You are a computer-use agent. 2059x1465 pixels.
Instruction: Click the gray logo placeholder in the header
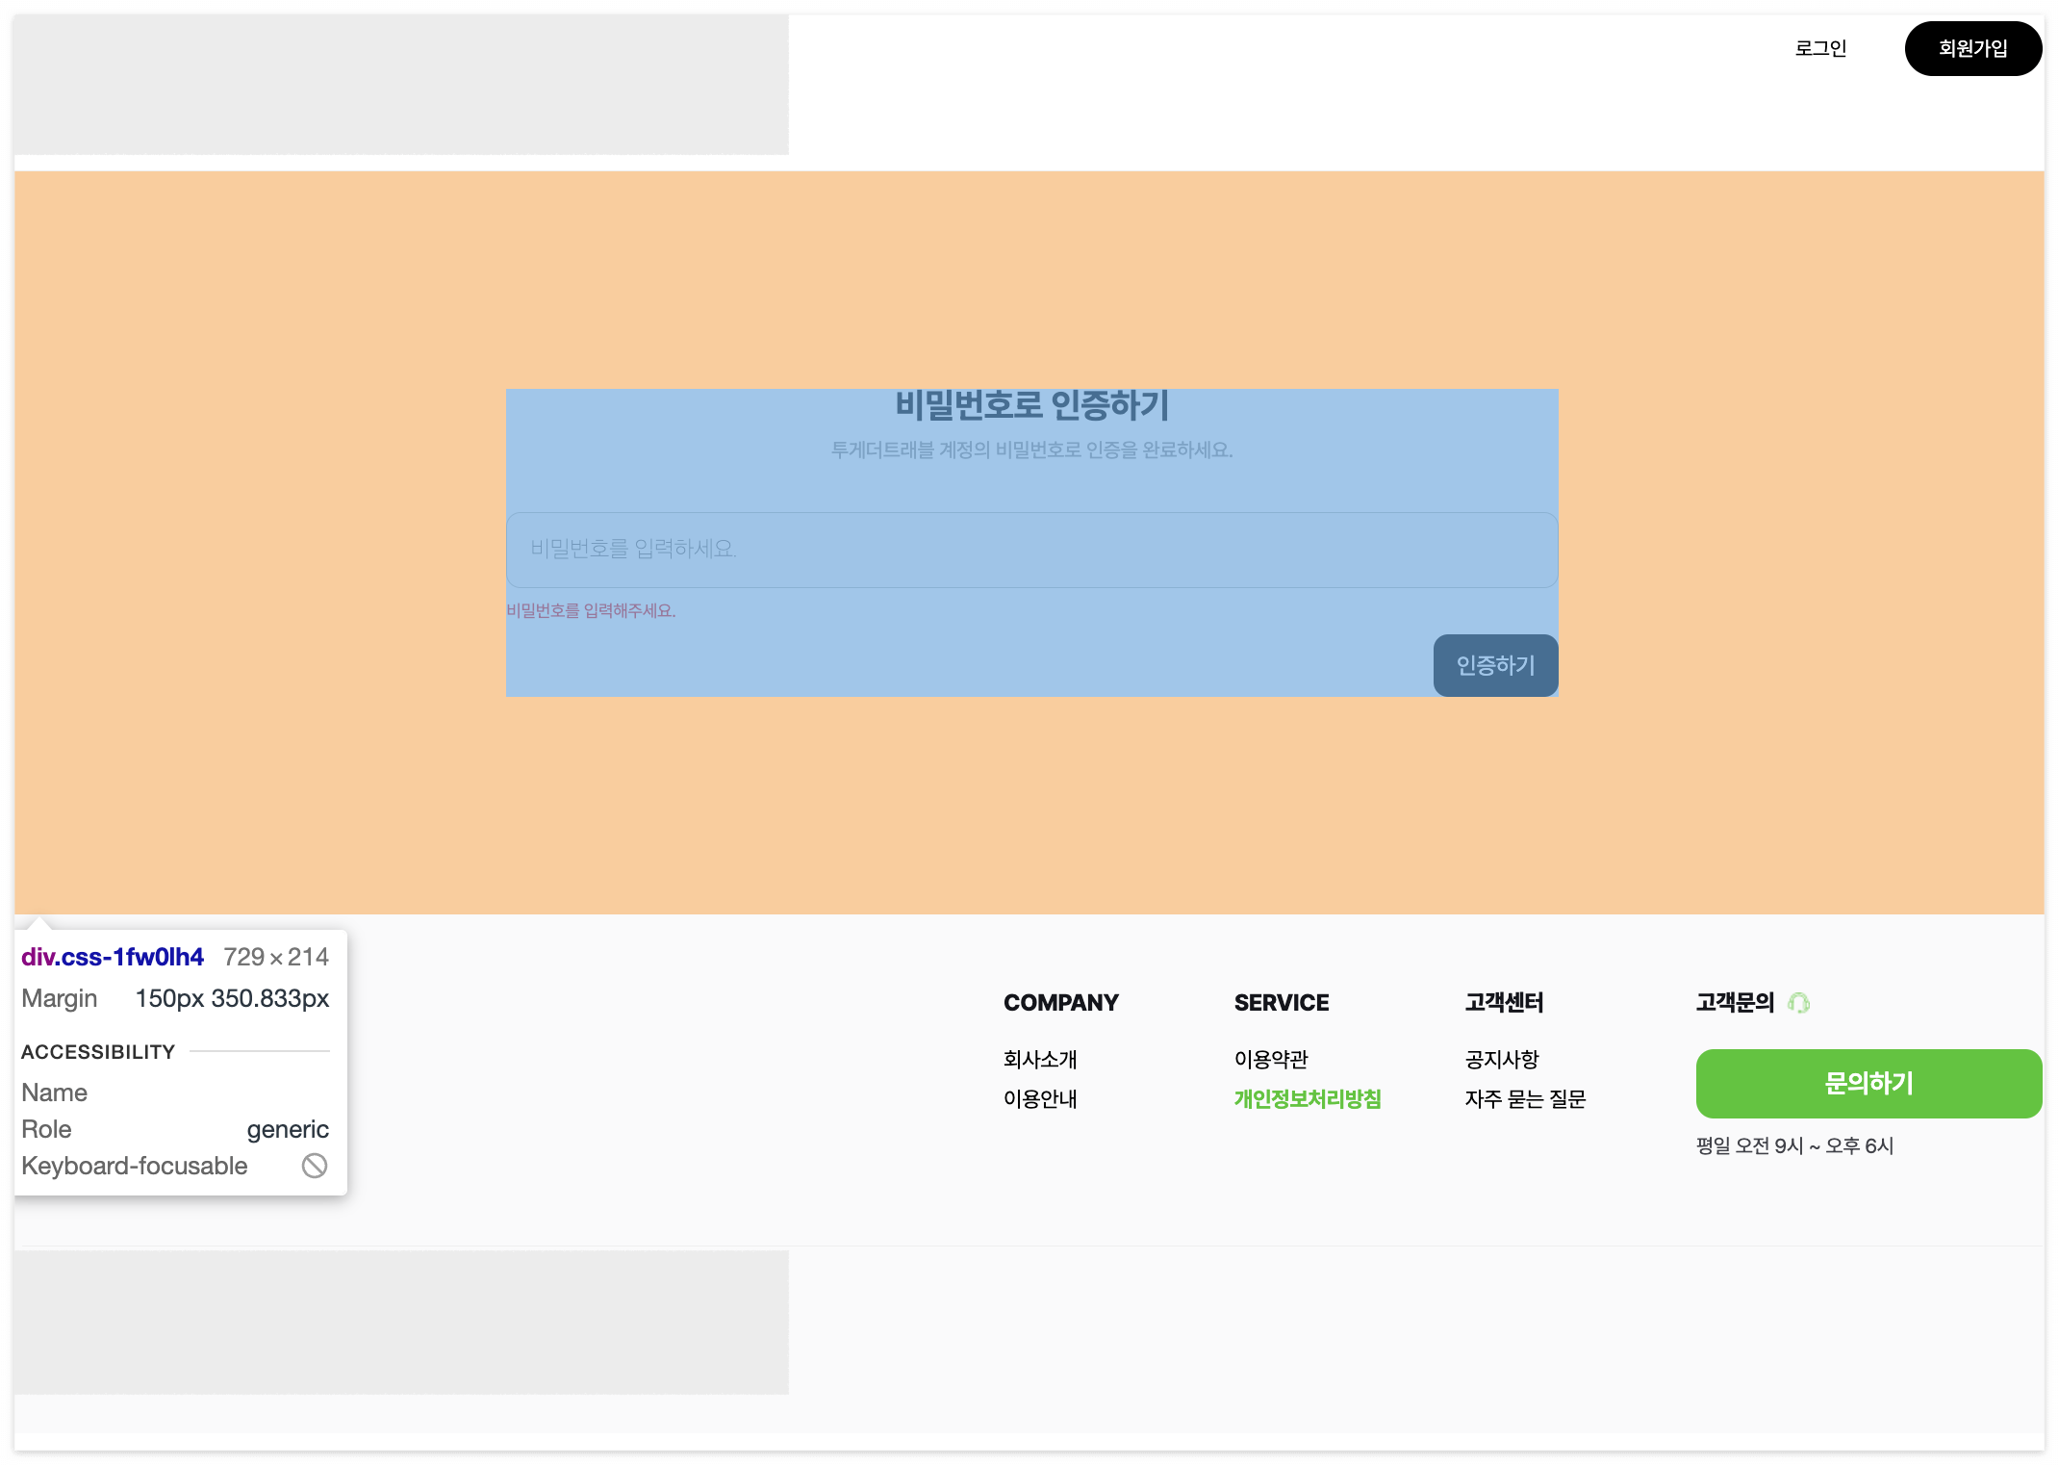pyautogui.click(x=401, y=85)
